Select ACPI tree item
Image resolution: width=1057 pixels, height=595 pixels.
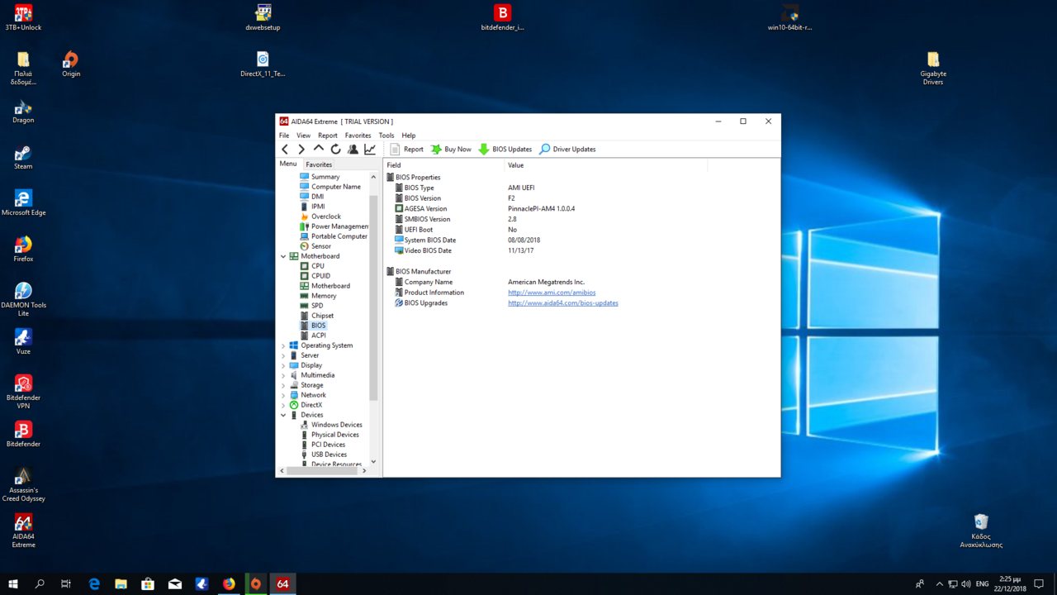pyautogui.click(x=318, y=336)
